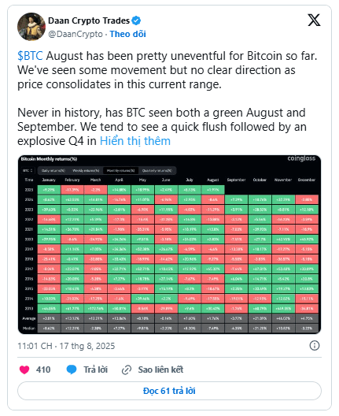The image size is (339, 416).
Task: Open the 11:01 CH · 17 thg 8, 2025 timestamp
Action: click(x=66, y=346)
